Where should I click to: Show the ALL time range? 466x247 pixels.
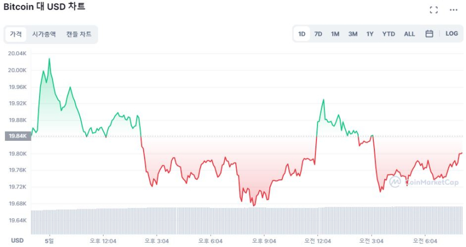(x=409, y=34)
